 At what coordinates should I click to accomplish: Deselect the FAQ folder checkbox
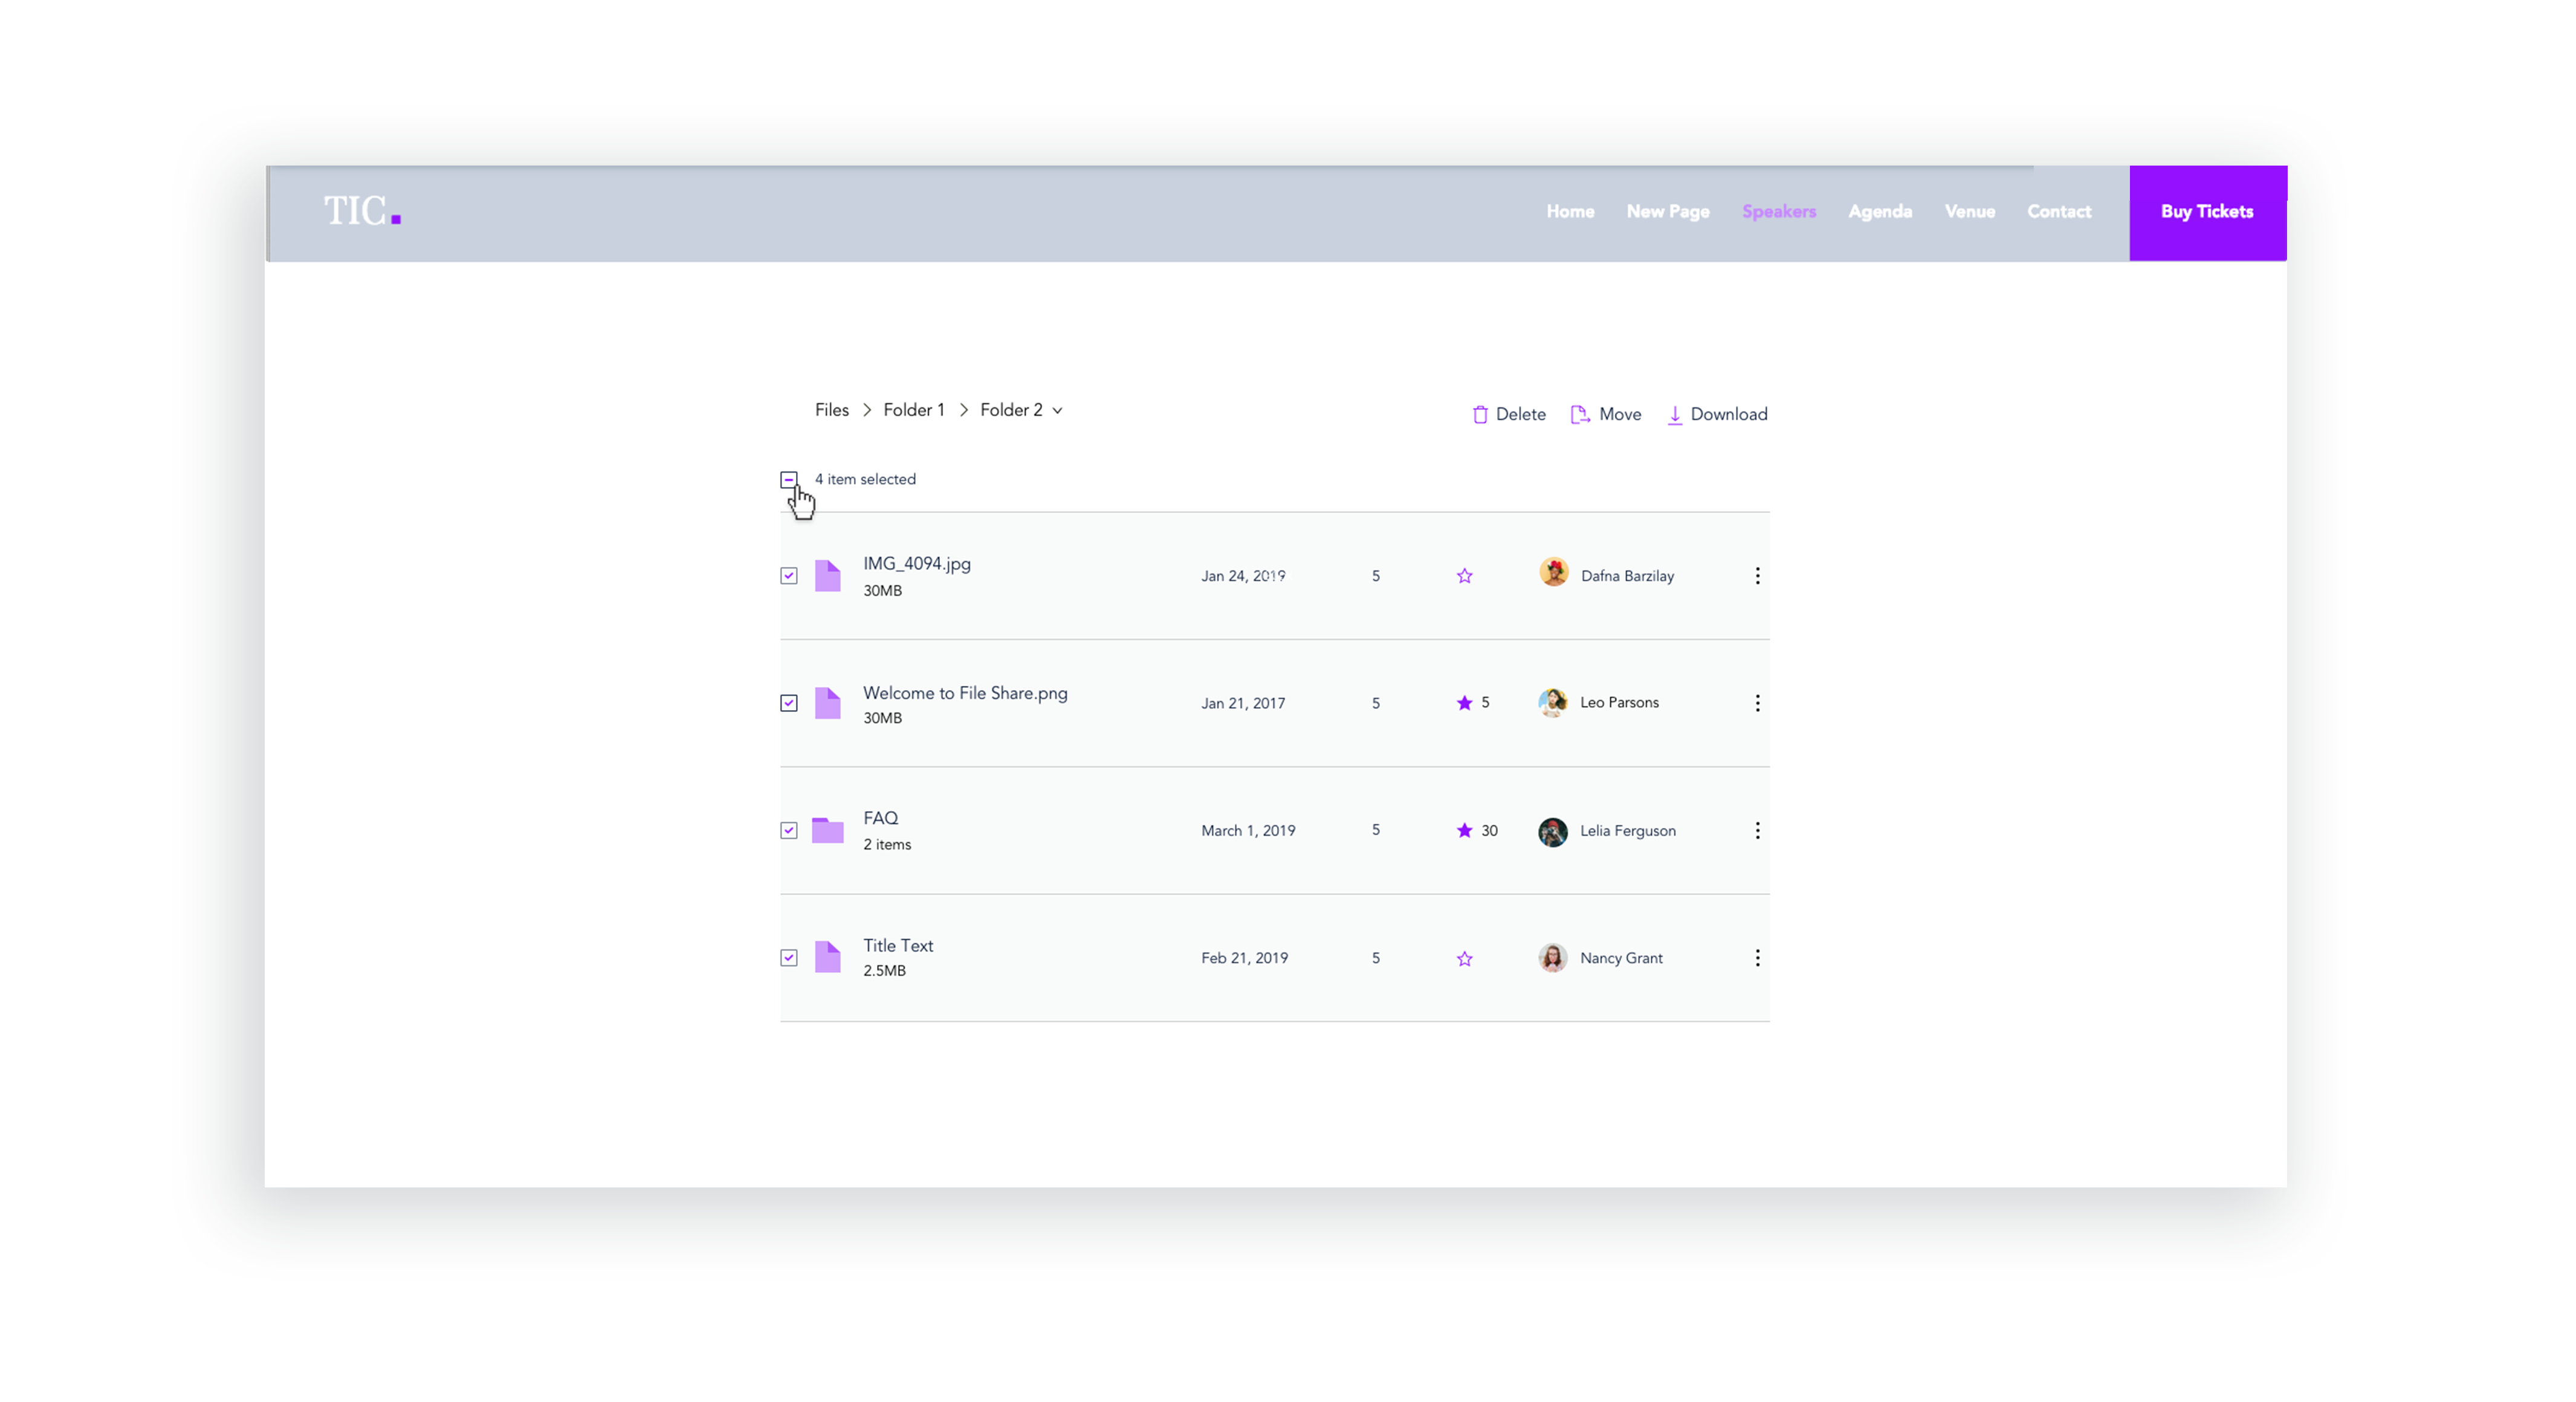pyautogui.click(x=789, y=831)
